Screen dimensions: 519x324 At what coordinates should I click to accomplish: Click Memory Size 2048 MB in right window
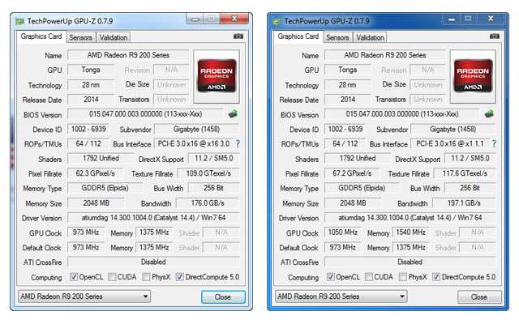point(353,203)
